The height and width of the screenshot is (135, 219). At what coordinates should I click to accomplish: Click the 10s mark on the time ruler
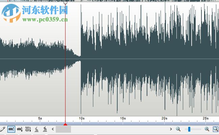click(x=81, y=118)
